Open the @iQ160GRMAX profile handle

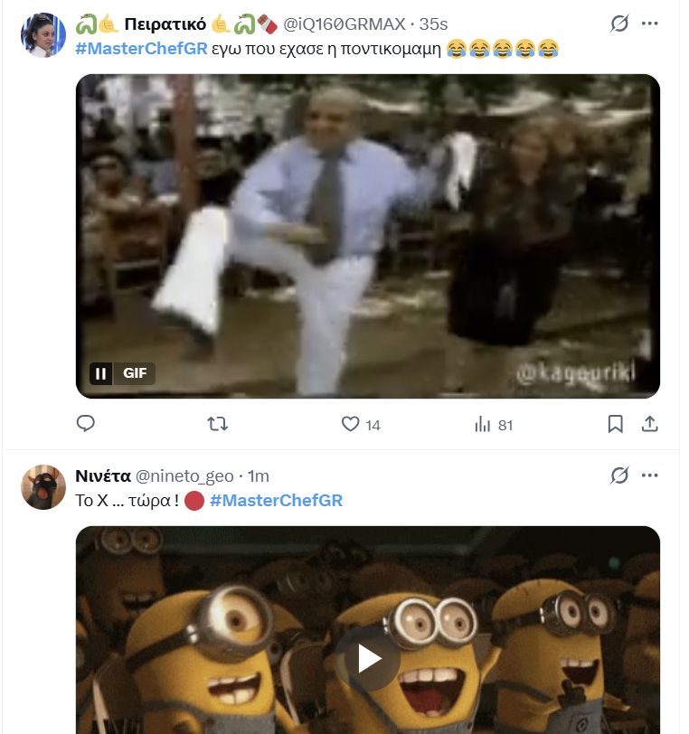(x=344, y=24)
